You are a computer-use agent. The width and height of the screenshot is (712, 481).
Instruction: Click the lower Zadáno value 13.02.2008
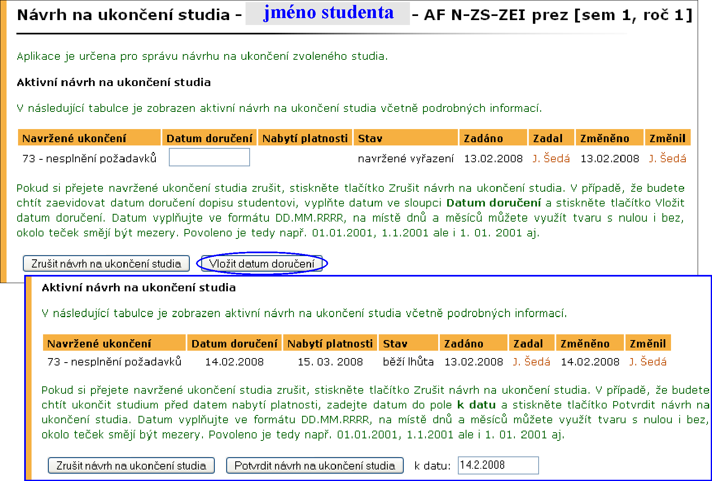coord(473,362)
